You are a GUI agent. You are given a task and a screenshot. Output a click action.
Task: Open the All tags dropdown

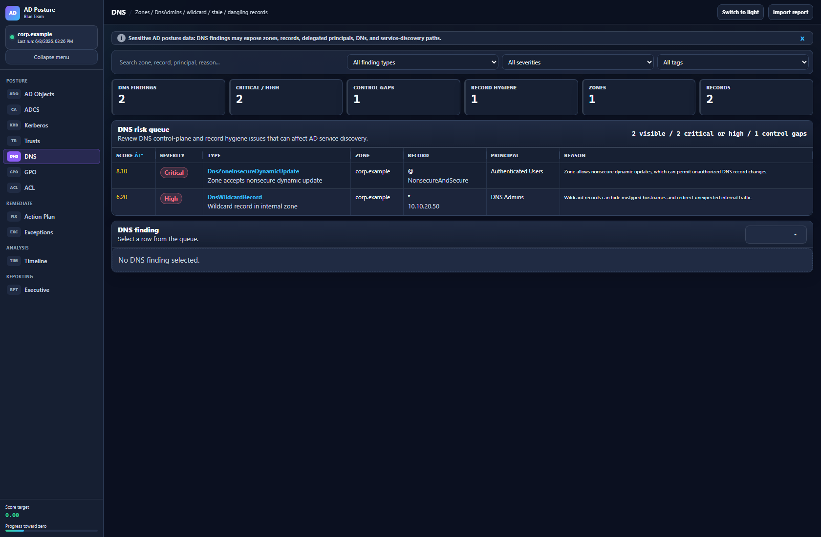pyautogui.click(x=733, y=62)
